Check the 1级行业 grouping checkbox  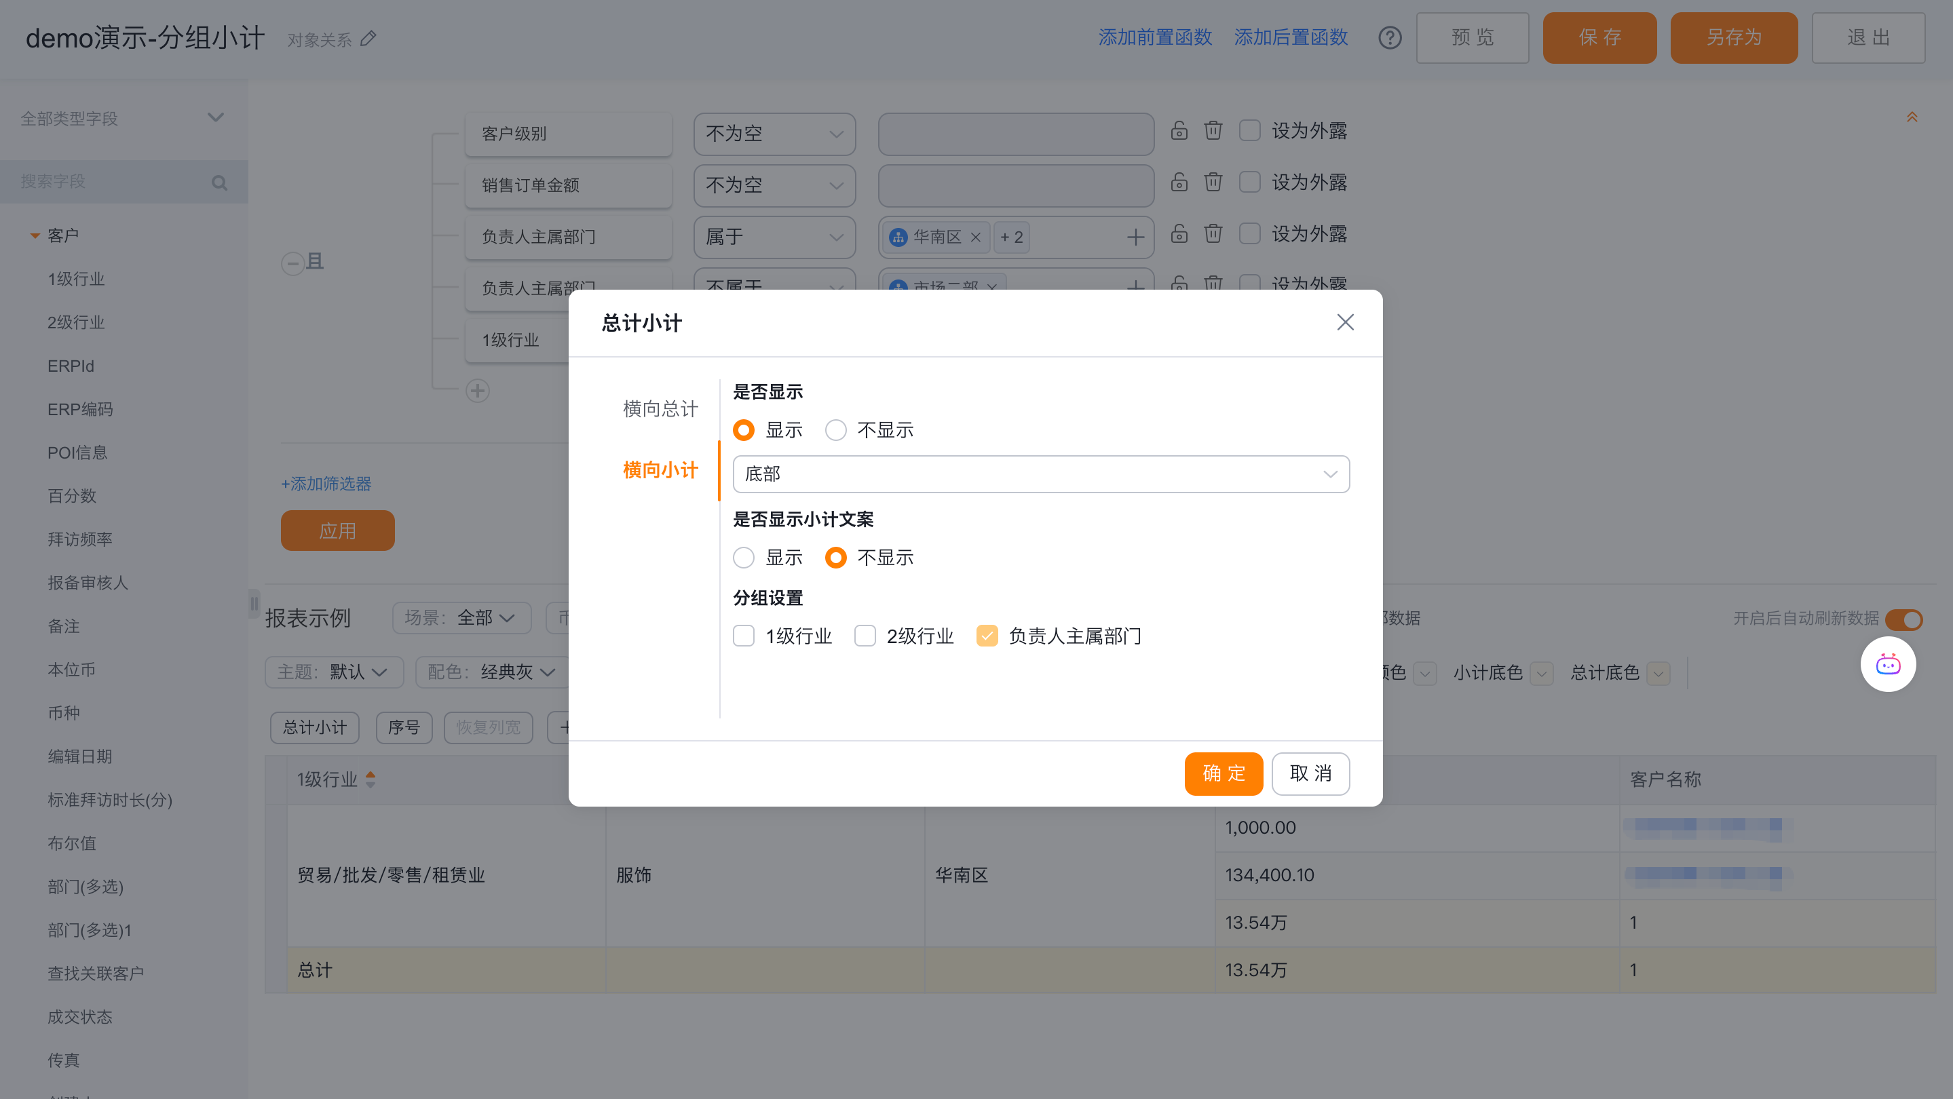coord(744,636)
